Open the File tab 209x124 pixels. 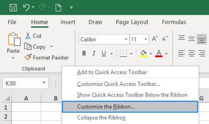tap(12, 22)
